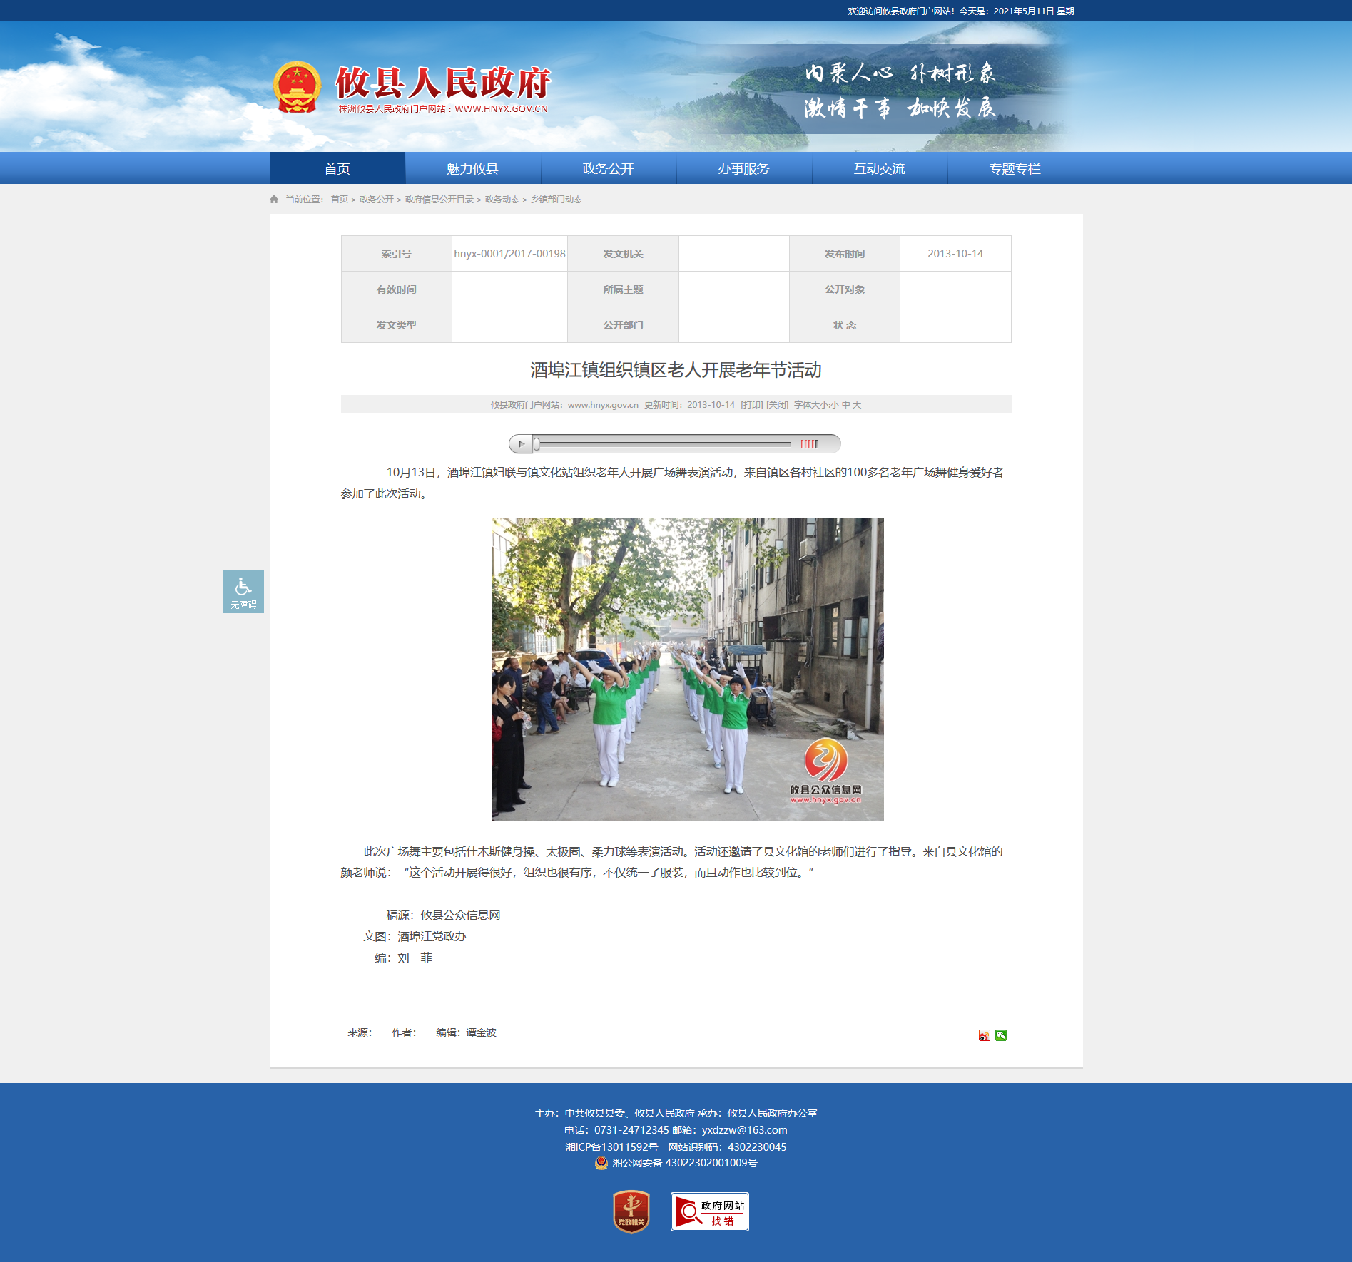The image size is (1352, 1262).
Task: Go to 办事服务 navigation menu
Action: [743, 168]
